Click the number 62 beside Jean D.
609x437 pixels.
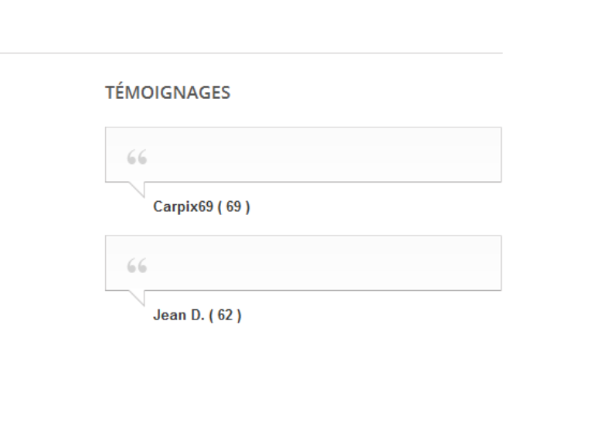pos(225,316)
